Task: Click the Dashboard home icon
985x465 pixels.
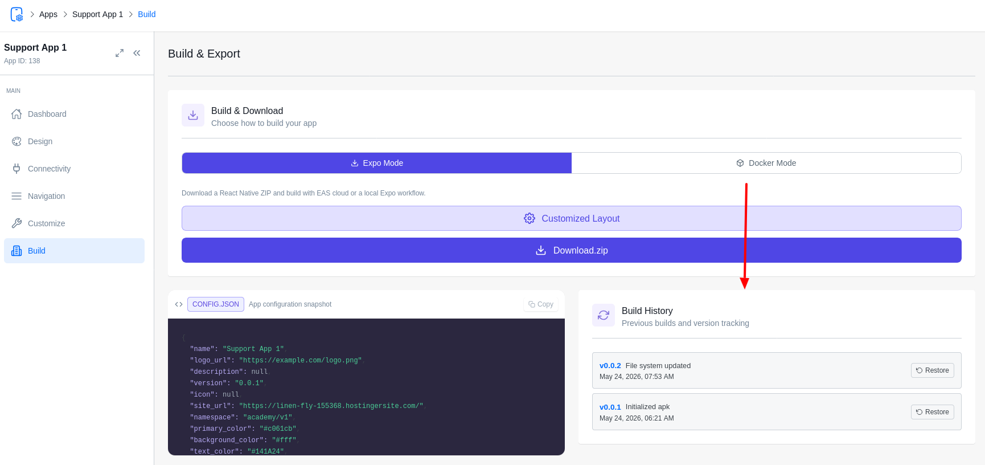Action: pyautogui.click(x=17, y=114)
